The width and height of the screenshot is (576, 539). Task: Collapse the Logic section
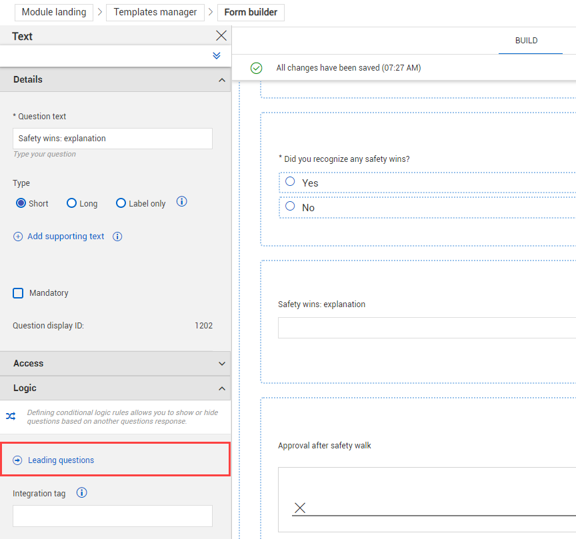221,388
